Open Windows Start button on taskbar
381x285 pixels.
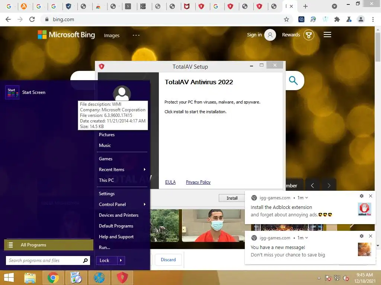coord(9,278)
